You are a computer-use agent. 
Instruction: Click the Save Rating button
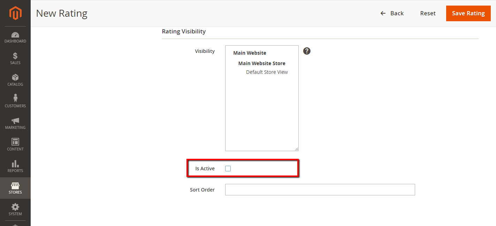tap(468, 13)
